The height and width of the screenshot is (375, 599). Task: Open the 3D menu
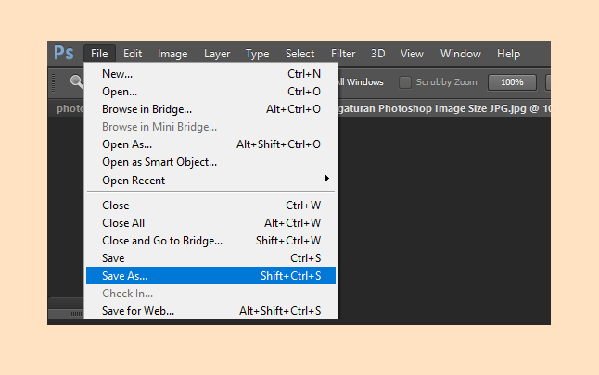click(x=377, y=54)
